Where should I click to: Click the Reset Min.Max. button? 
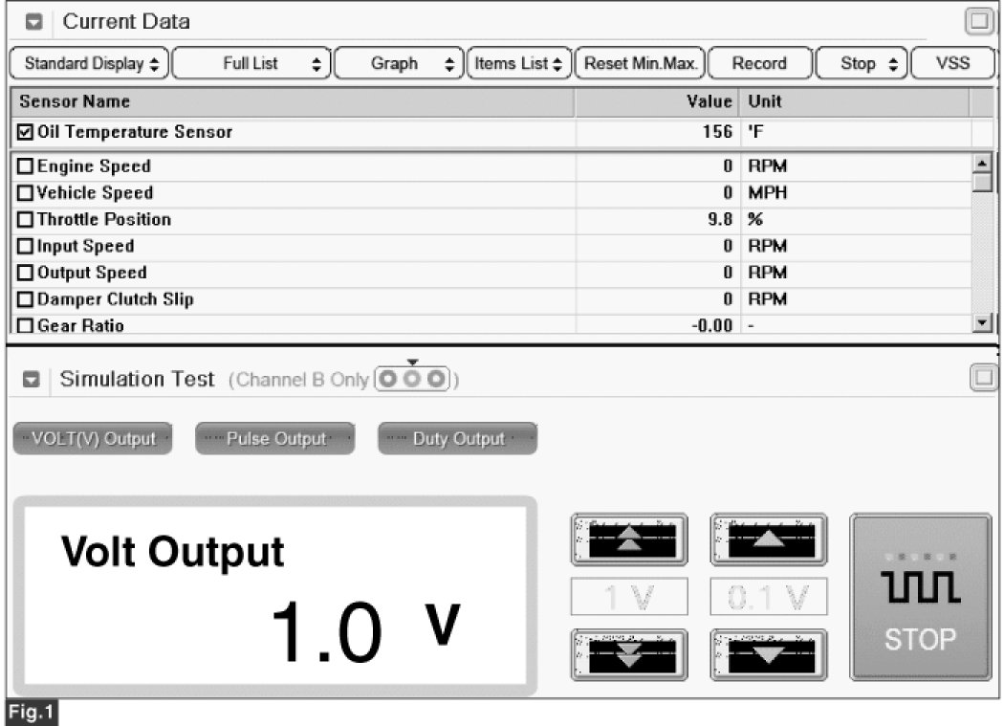[639, 64]
